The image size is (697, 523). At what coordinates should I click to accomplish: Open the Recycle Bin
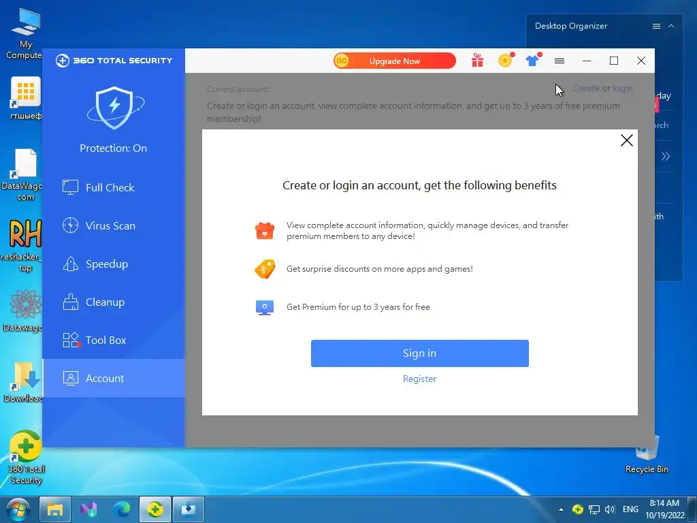pos(647,454)
